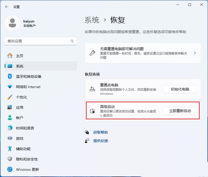
Task: Click 立即重新启动 for advanced startup
Action: click(180, 111)
